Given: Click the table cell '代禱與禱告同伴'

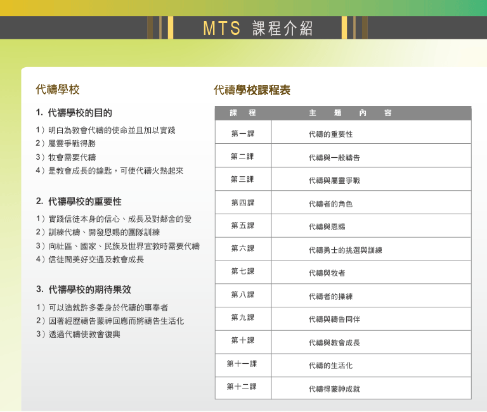Looking at the screenshot, I should click(x=334, y=319).
